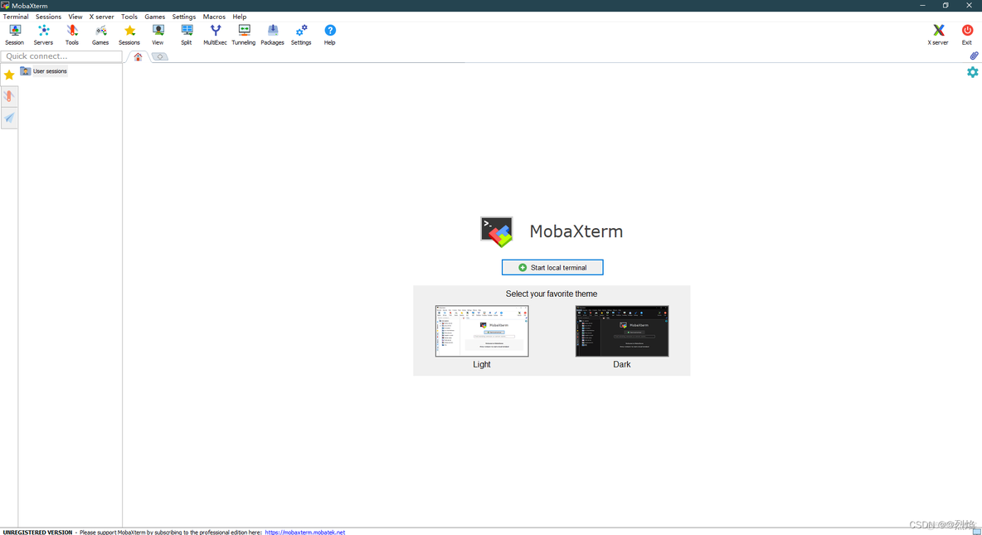Image resolution: width=982 pixels, height=535 pixels.
Task: Open the Tunneling toolbar icon
Action: [x=244, y=35]
